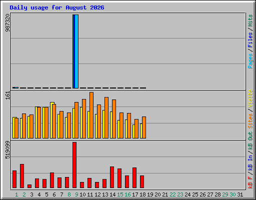Click day label 13 on the x-axis
256x200 pixels.
pos(105,194)
